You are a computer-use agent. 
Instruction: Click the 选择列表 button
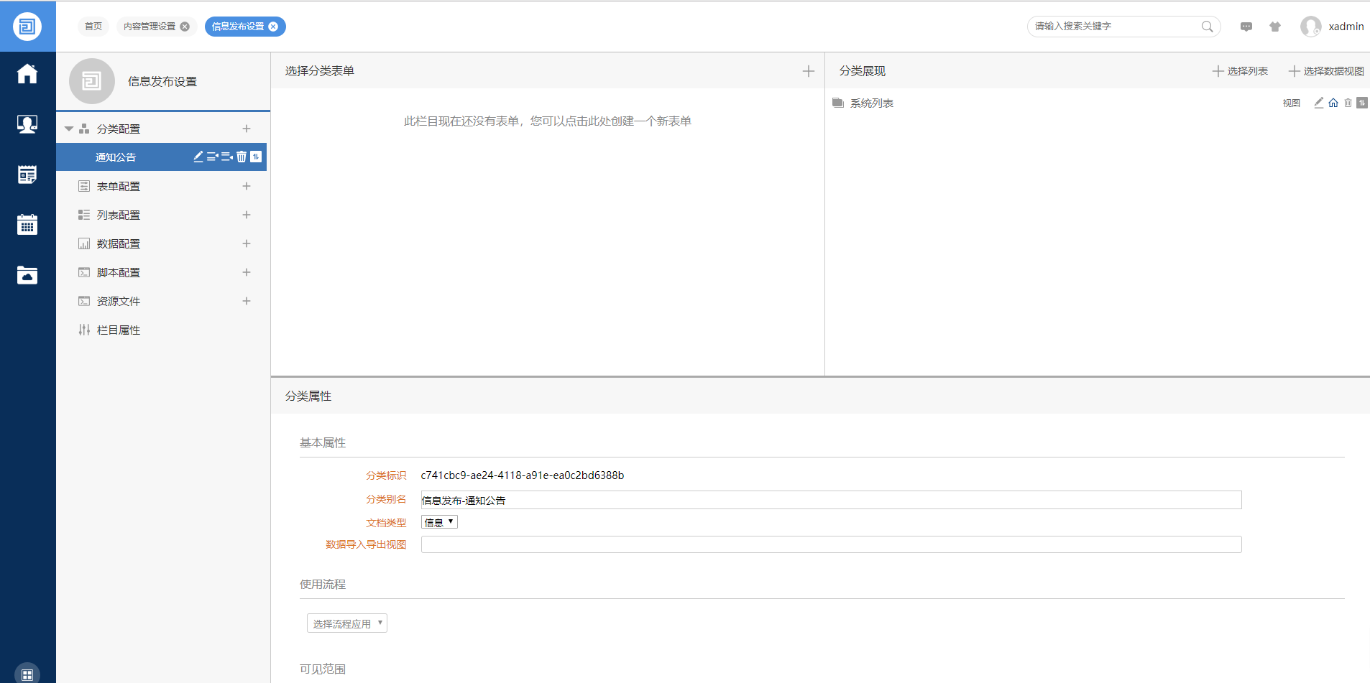[x=1241, y=71]
